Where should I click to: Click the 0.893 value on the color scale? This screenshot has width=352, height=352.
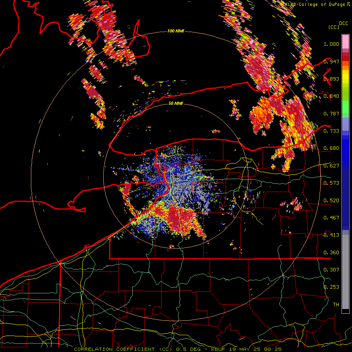point(331,79)
